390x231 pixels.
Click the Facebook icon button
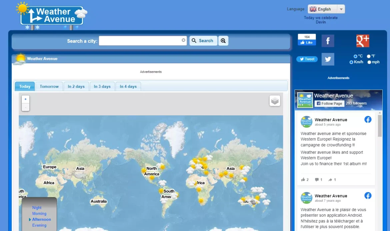click(x=328, y=41)
